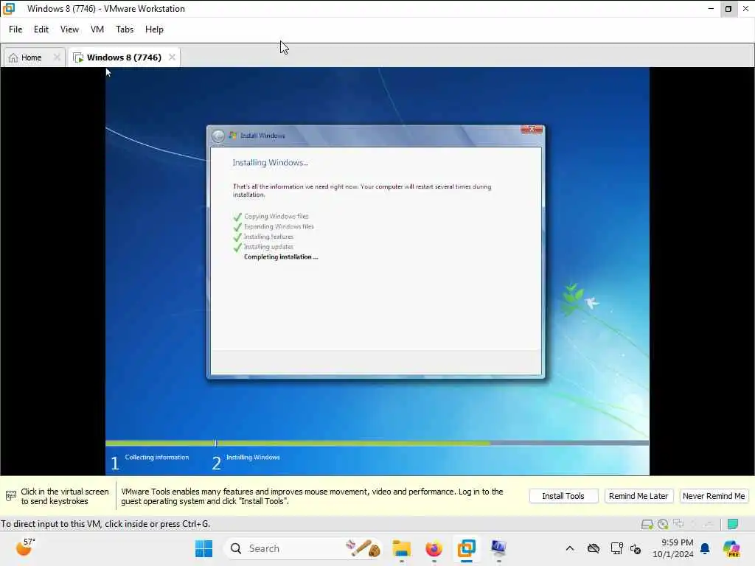This screenshot has width=755, height=566.
Task: Click the 'Installing Windows...' heading
Action: (x=270, y=163)
